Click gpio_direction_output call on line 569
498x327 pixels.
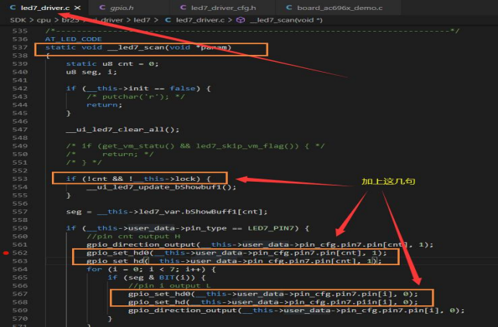pyautogui.click(x=297, y=311)
